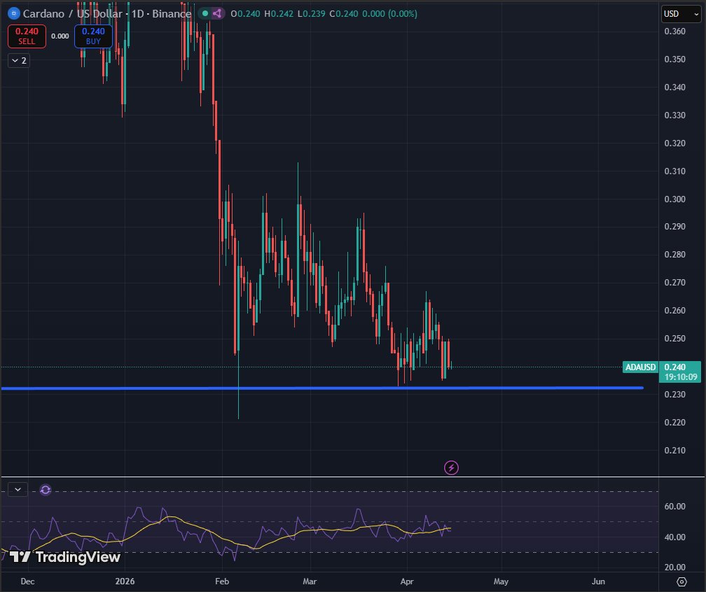Screen dimensions: 706x592
Task: Click the 0.360 price scale label
Action: pyautogui.click(x=675, y=31)
